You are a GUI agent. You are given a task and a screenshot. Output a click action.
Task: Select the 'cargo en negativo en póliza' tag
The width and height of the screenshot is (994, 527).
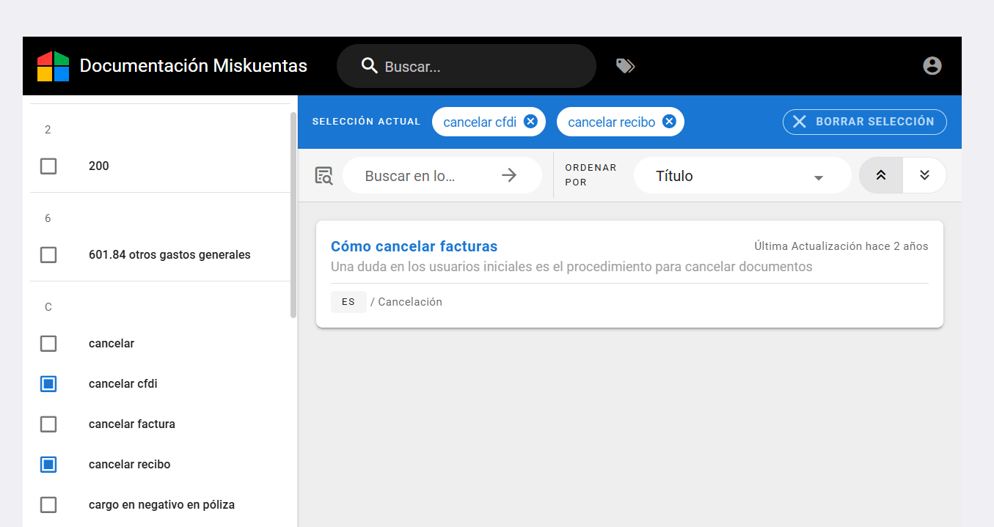click(x=48, y=505)
